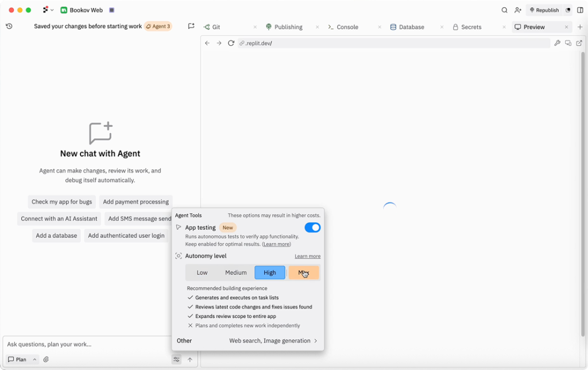Open the chat history icon
This screenshot has width=588, height=370.
tap(9, 26)
